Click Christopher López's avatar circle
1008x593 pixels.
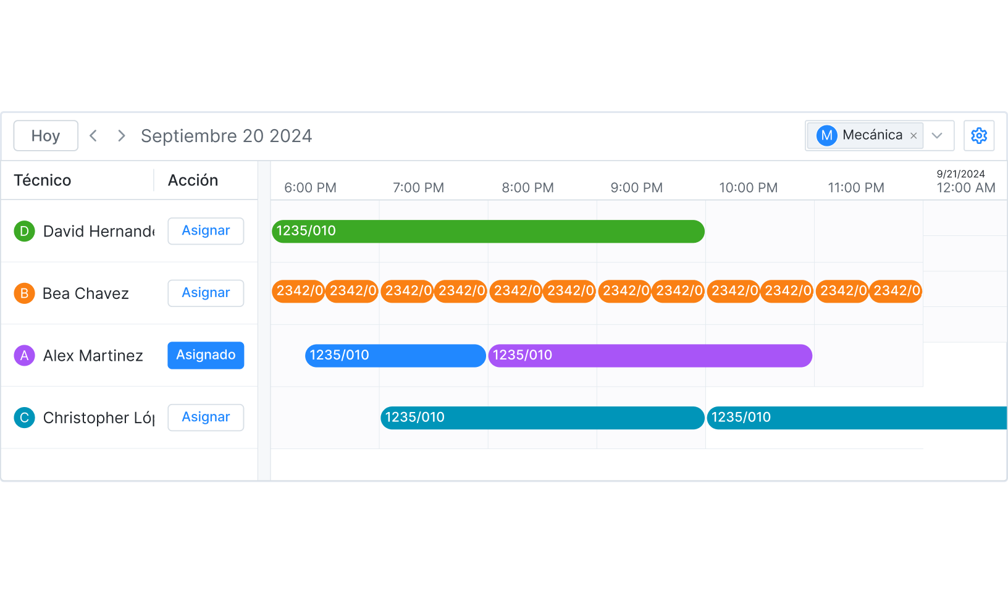(x=24, y=418)
